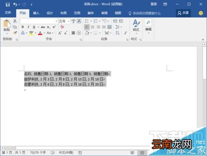Apply a multilevel list

coord(105,21)
